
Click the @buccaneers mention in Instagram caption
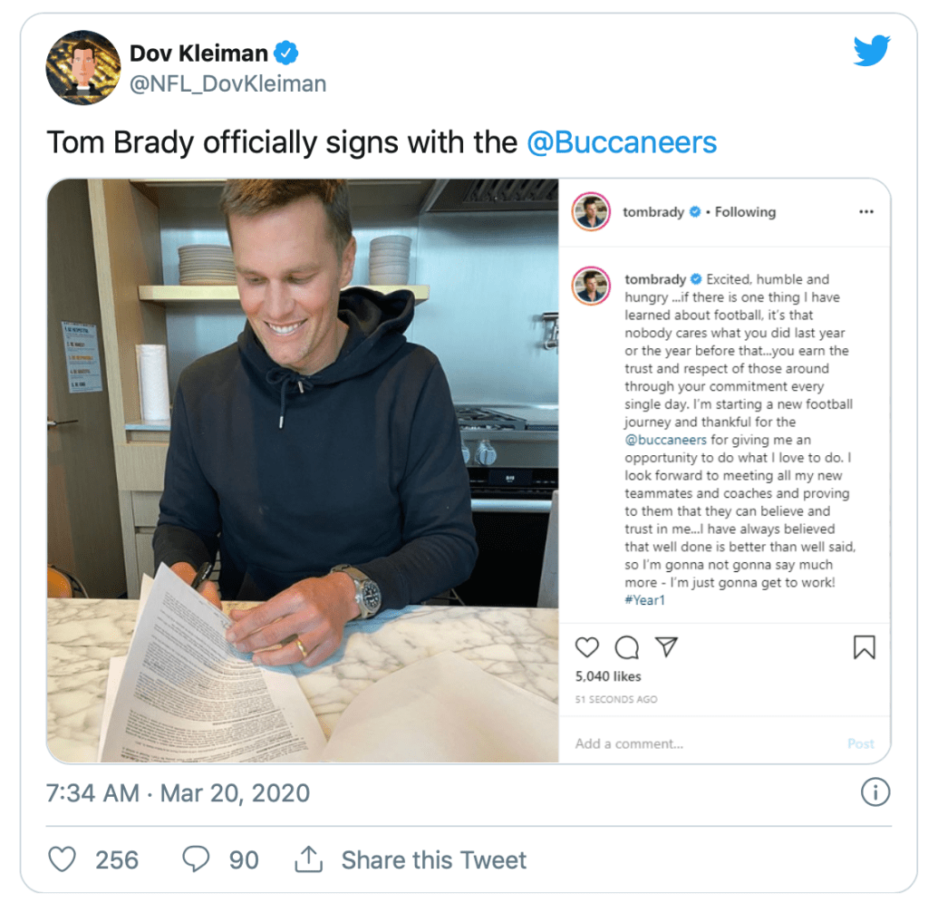[666, 440]
